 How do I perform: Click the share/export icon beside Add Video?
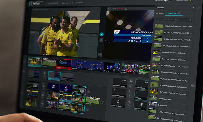click(199, 8)
